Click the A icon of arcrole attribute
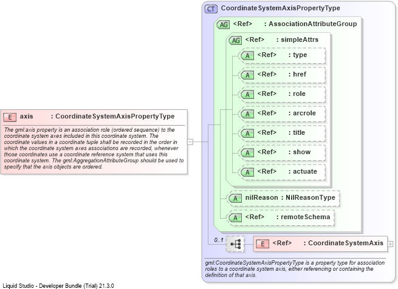Screen dimensions: 398x289 coord(247,114)
